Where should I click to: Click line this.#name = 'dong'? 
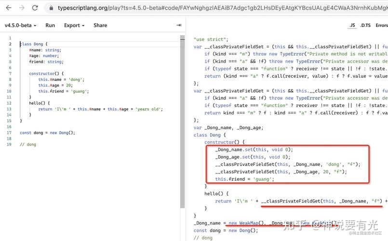pos(61,80)
